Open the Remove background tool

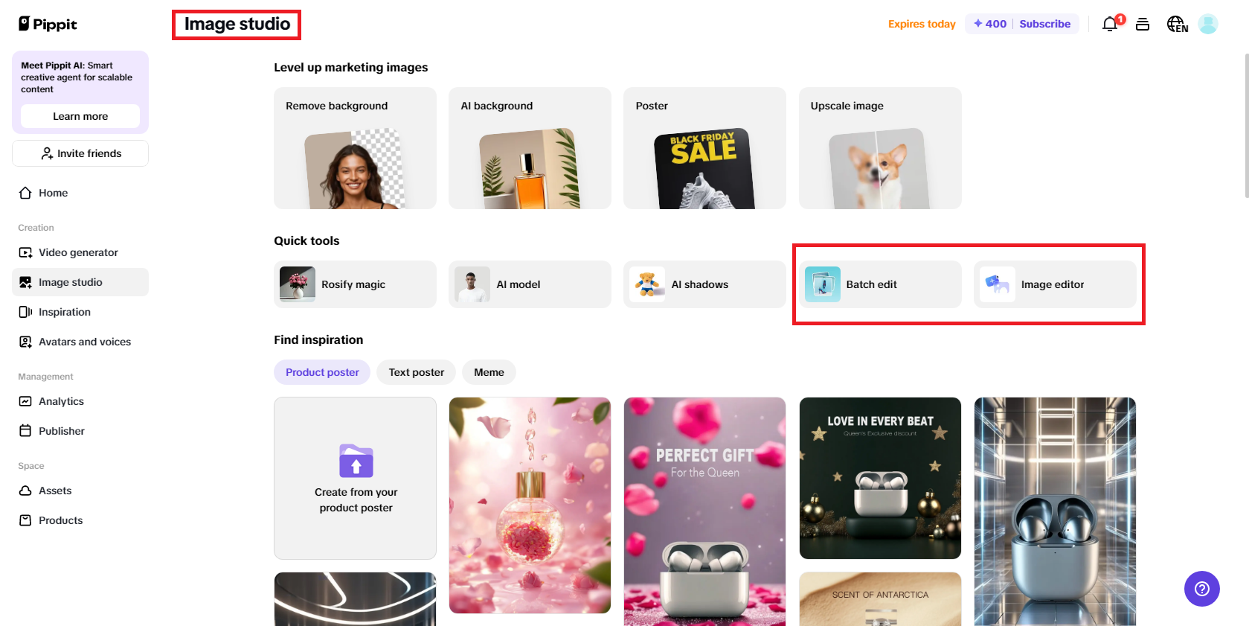click(x=355, y=147)
